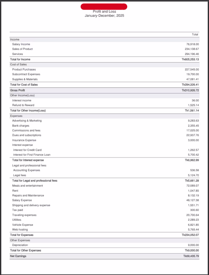Click the Web hosting amount 5,765.44
Screen dimensions: 209x275
[x=193, y=230]
